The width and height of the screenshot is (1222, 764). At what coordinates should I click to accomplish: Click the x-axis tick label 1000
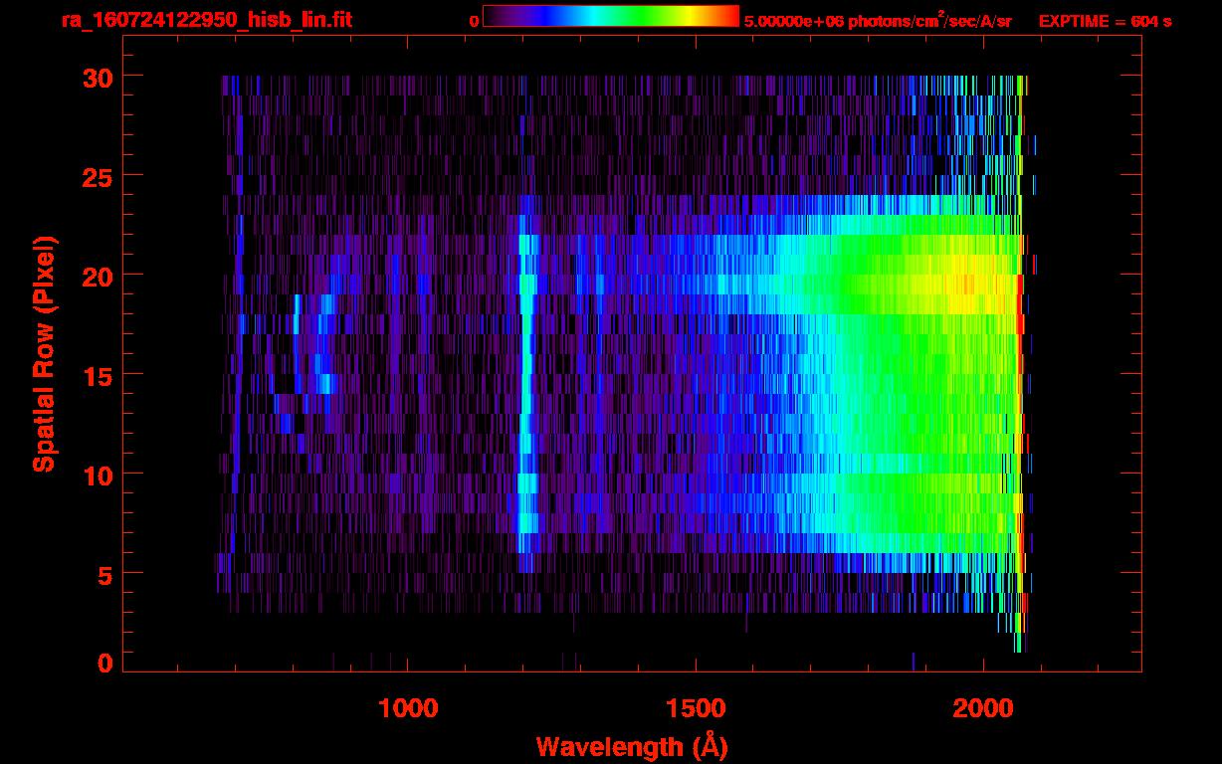point(408,708)
